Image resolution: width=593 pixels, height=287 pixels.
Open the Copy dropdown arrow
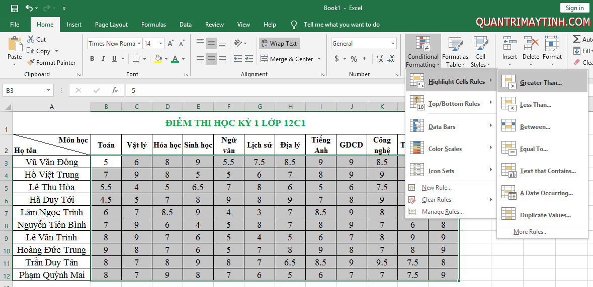(57, 51)
